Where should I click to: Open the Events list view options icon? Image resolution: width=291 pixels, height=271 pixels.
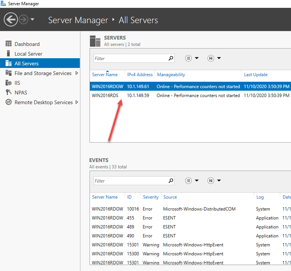point(189,181)
